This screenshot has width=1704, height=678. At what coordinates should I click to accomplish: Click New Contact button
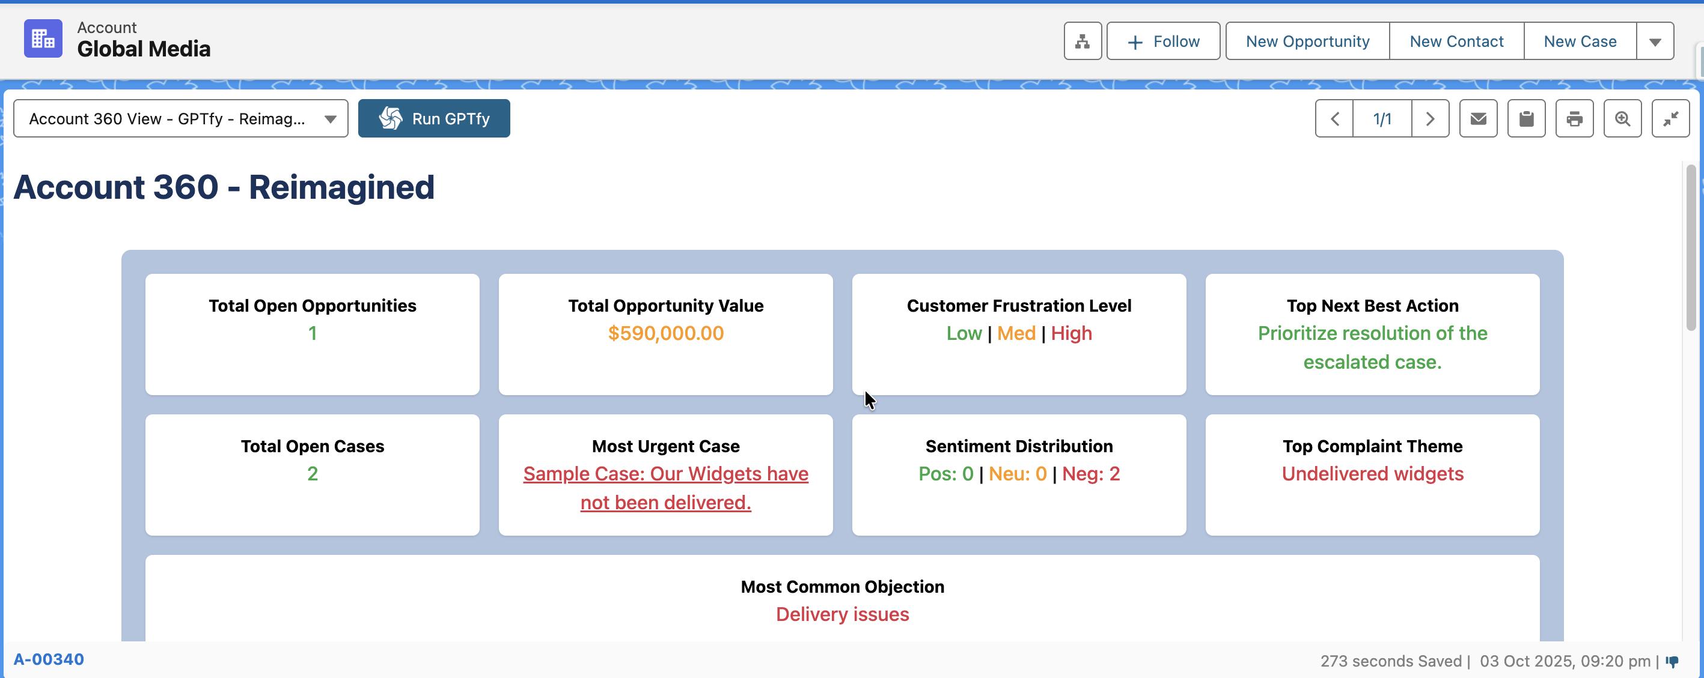(1456, 41)
